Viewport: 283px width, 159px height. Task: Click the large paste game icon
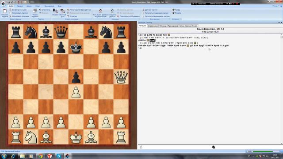coord(5,13)
